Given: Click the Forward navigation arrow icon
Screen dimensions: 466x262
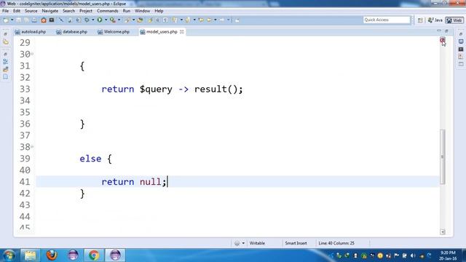Looking at the screenshot, I should pyautogui.click(x=222, y=20).
